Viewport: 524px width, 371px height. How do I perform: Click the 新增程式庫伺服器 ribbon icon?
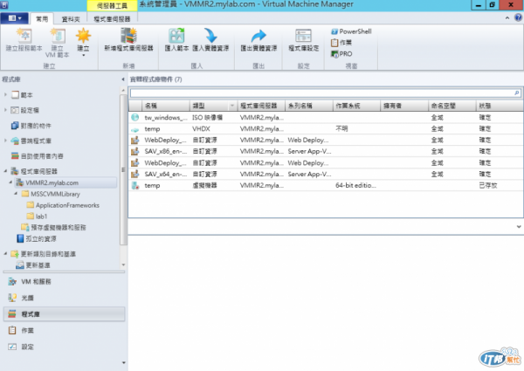coord(128,35)
